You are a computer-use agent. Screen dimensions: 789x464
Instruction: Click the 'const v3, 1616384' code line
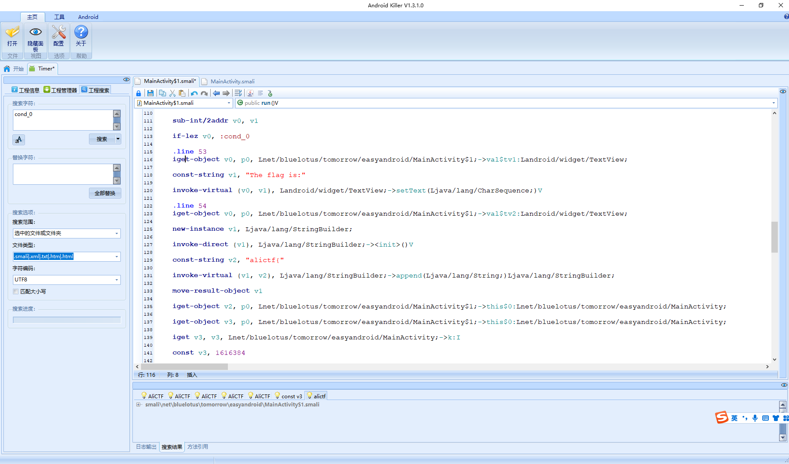(x=209, y=353)
